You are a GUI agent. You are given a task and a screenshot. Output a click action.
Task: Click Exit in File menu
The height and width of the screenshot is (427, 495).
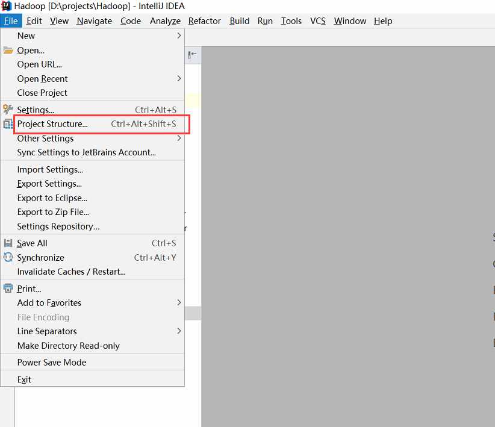(93, 379)
